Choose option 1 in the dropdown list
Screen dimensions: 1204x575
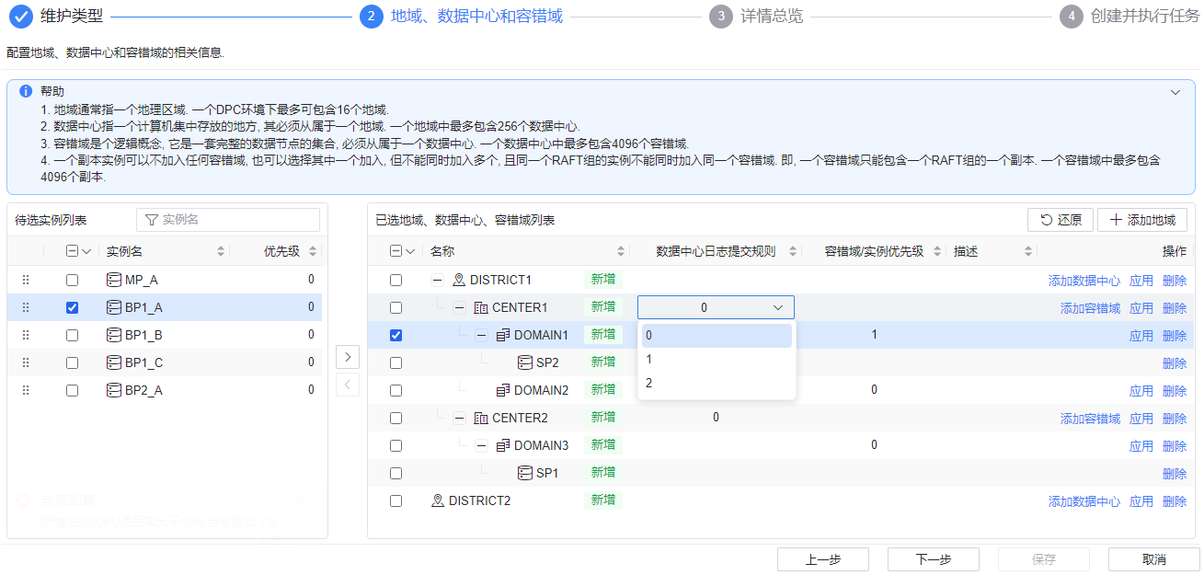pos(717,360)
